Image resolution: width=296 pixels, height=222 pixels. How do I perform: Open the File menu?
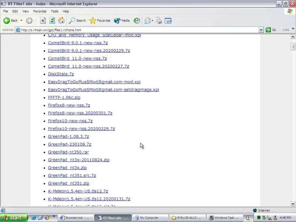(6, 11)
